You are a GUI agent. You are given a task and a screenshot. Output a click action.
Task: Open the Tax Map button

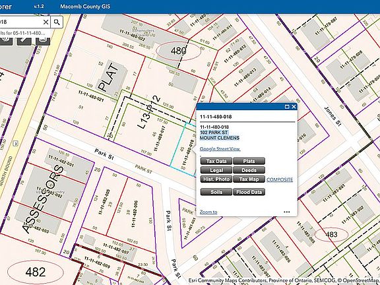[249, 179]
